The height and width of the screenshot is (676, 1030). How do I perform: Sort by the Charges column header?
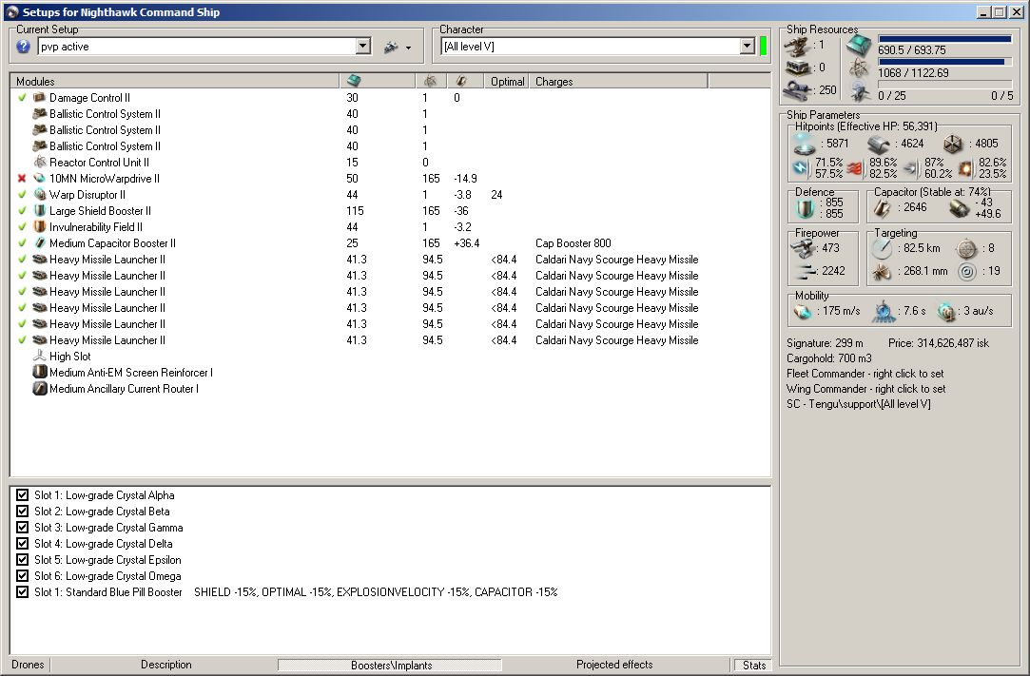click(618, 81)
